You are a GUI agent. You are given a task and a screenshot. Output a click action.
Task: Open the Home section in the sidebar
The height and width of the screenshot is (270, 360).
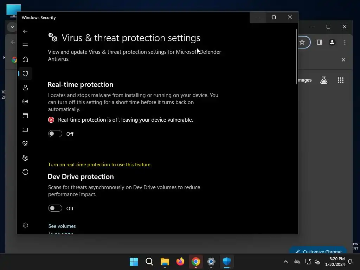(x=25, y=59)
